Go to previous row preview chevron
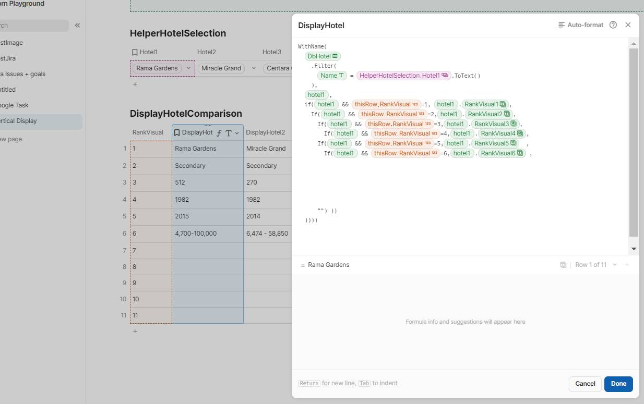The image size is (644, 404). (627, 265)
